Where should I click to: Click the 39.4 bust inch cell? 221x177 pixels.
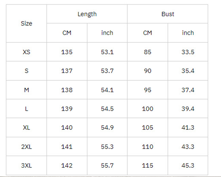pos(188,109)
